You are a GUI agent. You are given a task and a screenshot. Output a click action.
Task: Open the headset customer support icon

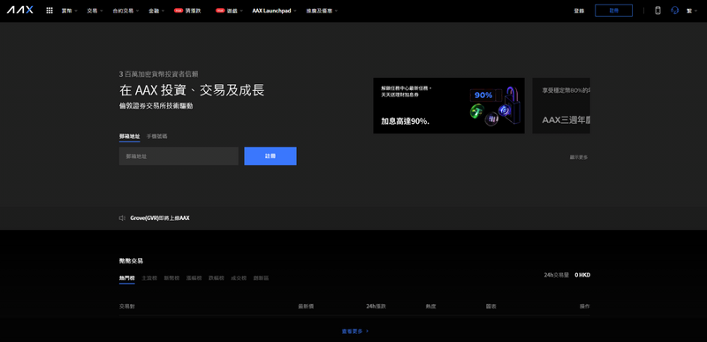coord(674,11)
